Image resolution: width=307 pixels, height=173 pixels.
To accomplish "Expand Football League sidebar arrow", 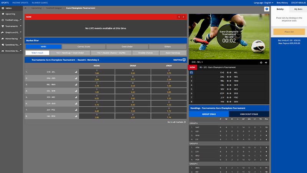I will [21, 20].
